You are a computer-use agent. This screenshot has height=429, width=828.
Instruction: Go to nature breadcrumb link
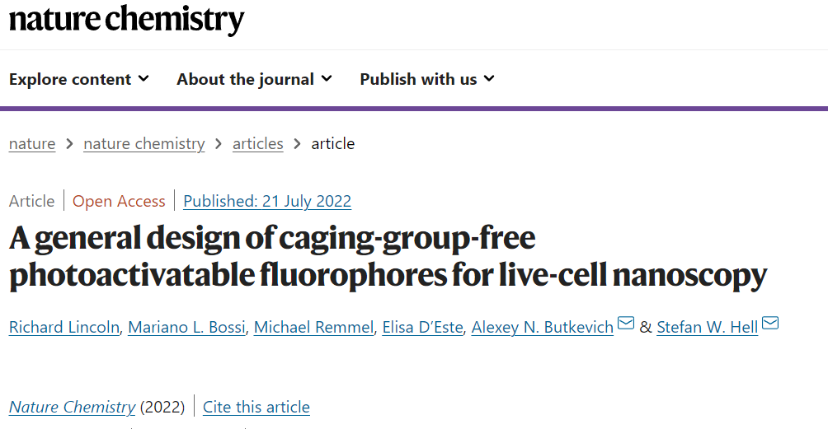tap(32, 143)
